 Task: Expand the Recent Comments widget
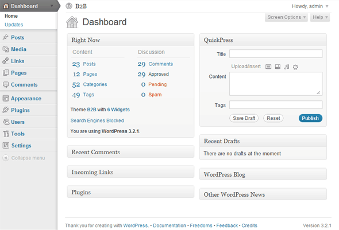pyautogui.click(x=130, y=152)
